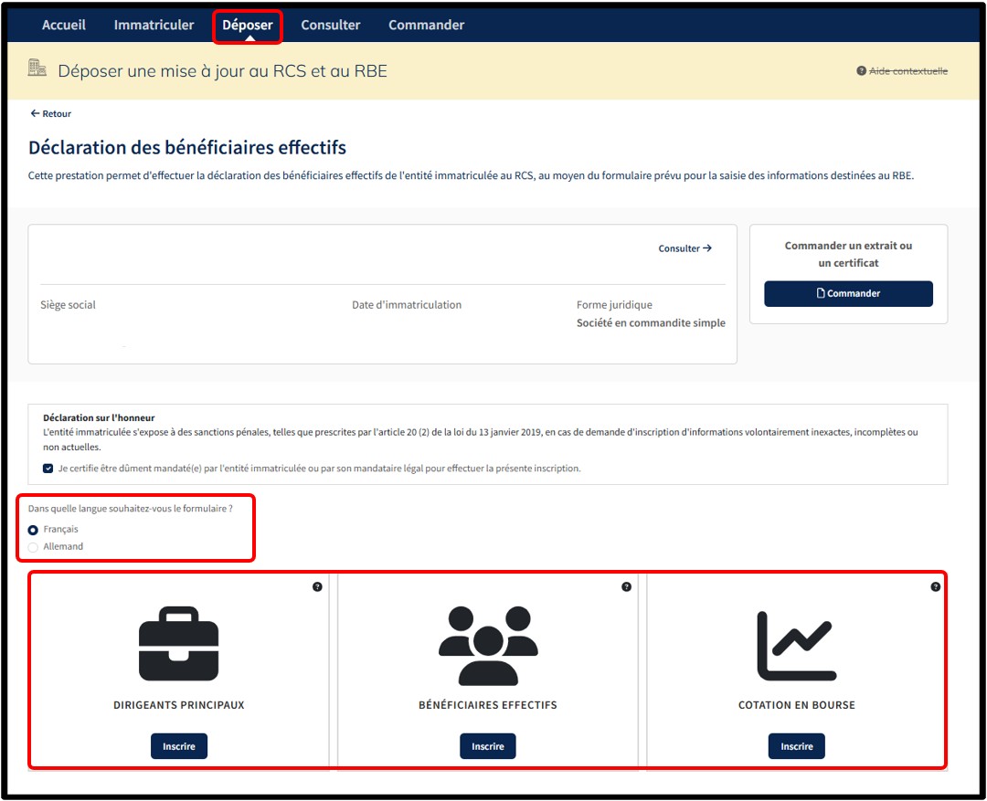Viewport: 987px width, 801px height.
Task: Click the briefcase icon for Dirigeants principaux
Action: pos(178,645)
